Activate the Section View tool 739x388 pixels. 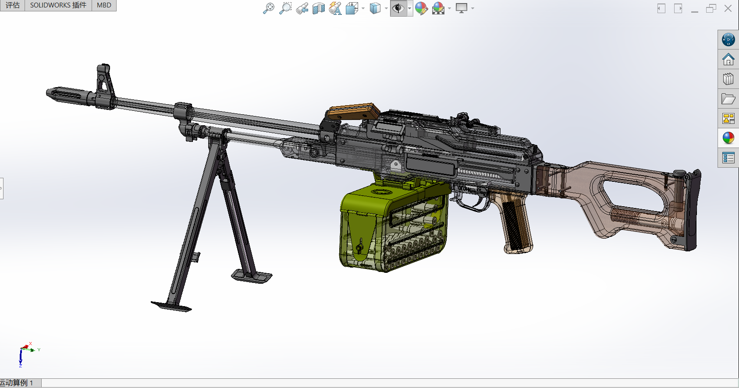coord(319,8)
